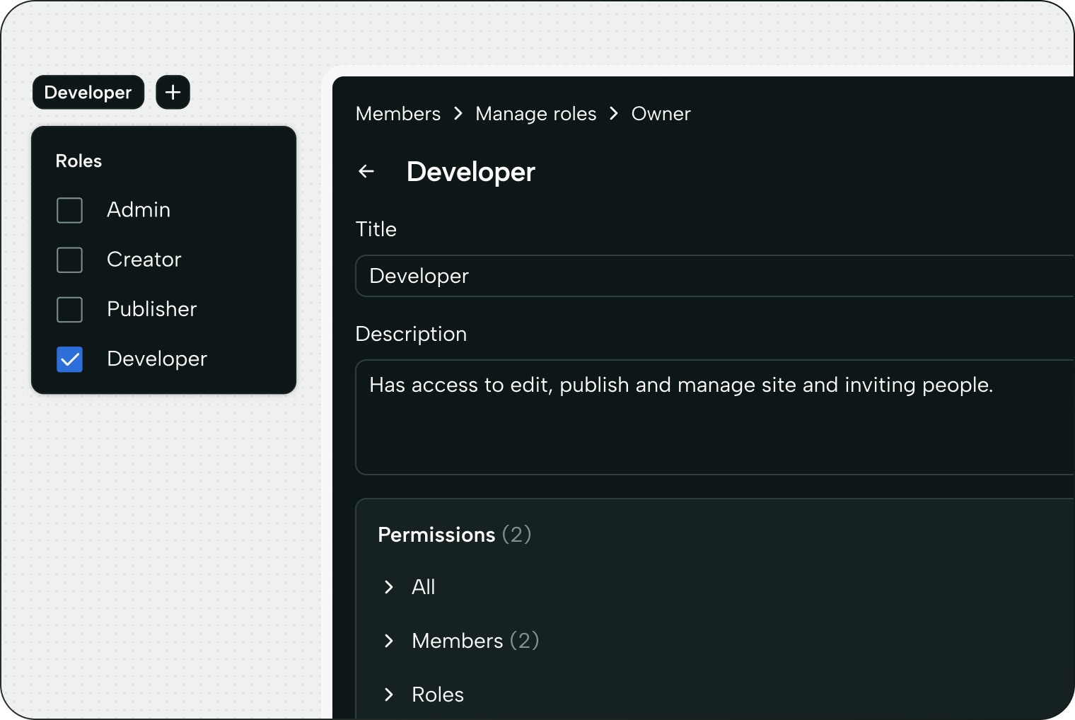1075x720 pixels.
Task: Click the chevron beside Roles under Permissions
Action: coord(388,695)
